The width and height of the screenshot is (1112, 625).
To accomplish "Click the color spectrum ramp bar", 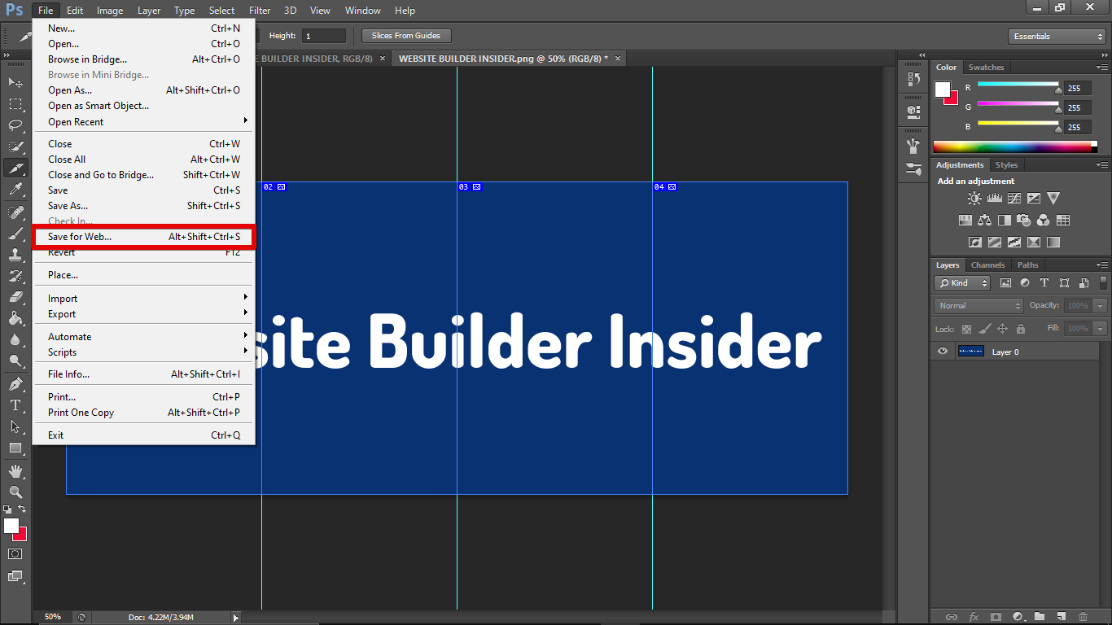I will 1014,147.
